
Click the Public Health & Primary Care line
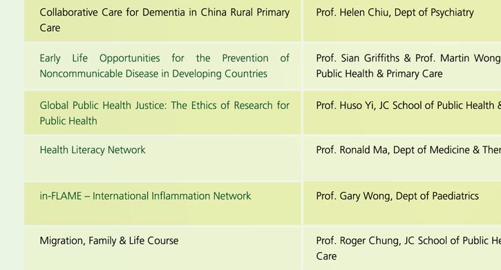click(x=379, y=74)
